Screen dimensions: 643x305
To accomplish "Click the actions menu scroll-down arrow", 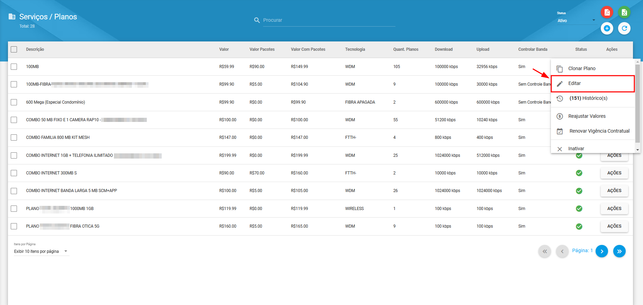I will (637, 150).
